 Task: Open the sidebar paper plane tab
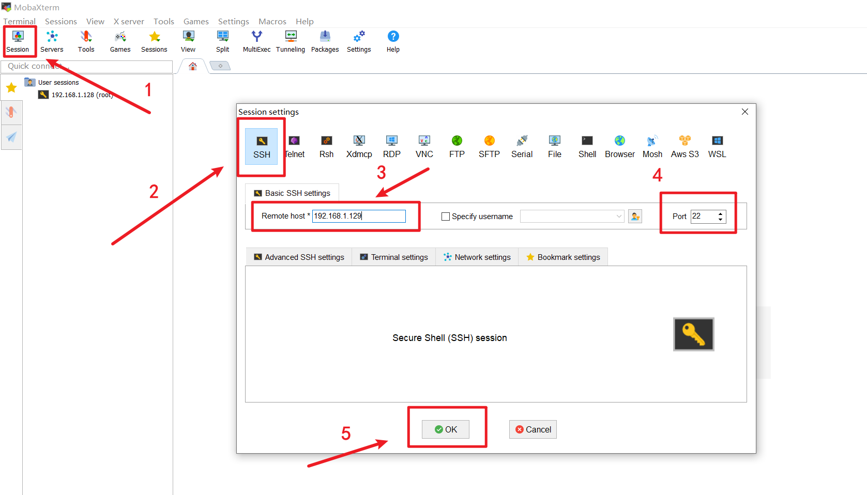[x=11, y=137]
